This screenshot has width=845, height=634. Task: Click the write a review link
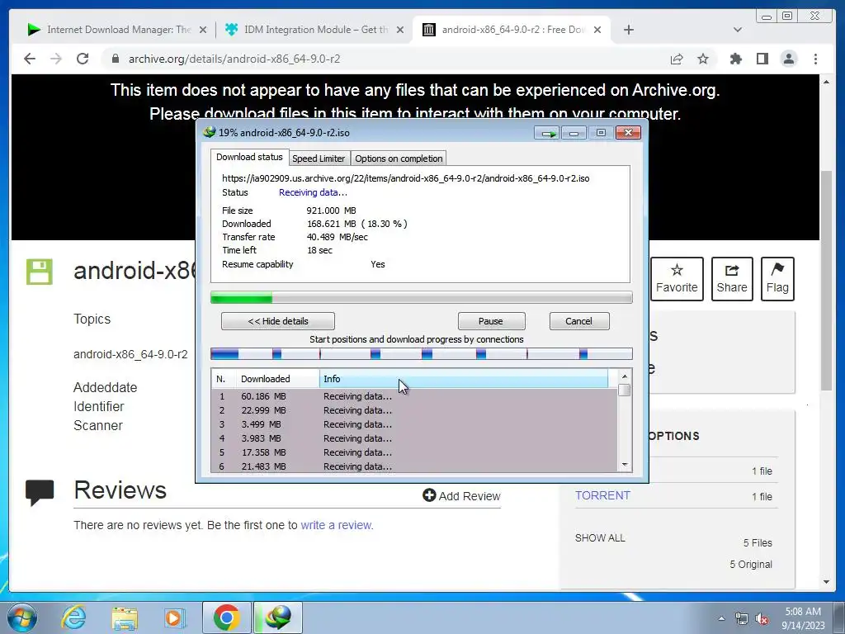click(337, 525)
